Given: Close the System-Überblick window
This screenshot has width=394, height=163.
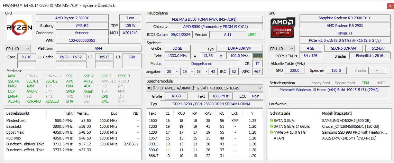Looking at the screenshot, I should (x=390, y=6).
